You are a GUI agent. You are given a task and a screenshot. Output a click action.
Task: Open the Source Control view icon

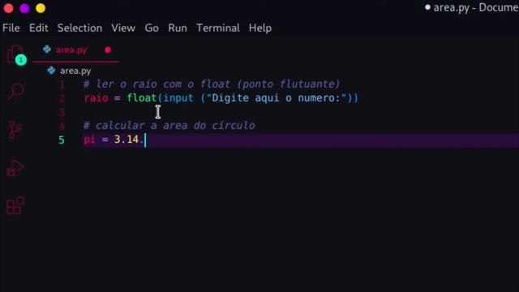click(x=15, y=130)
